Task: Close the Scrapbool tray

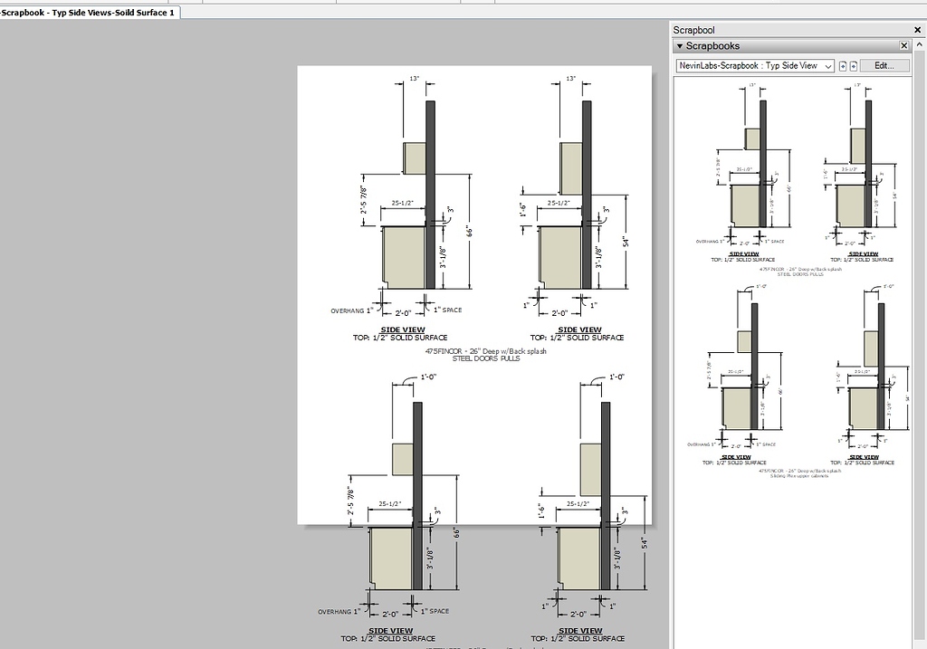Action: click(916, 29)
